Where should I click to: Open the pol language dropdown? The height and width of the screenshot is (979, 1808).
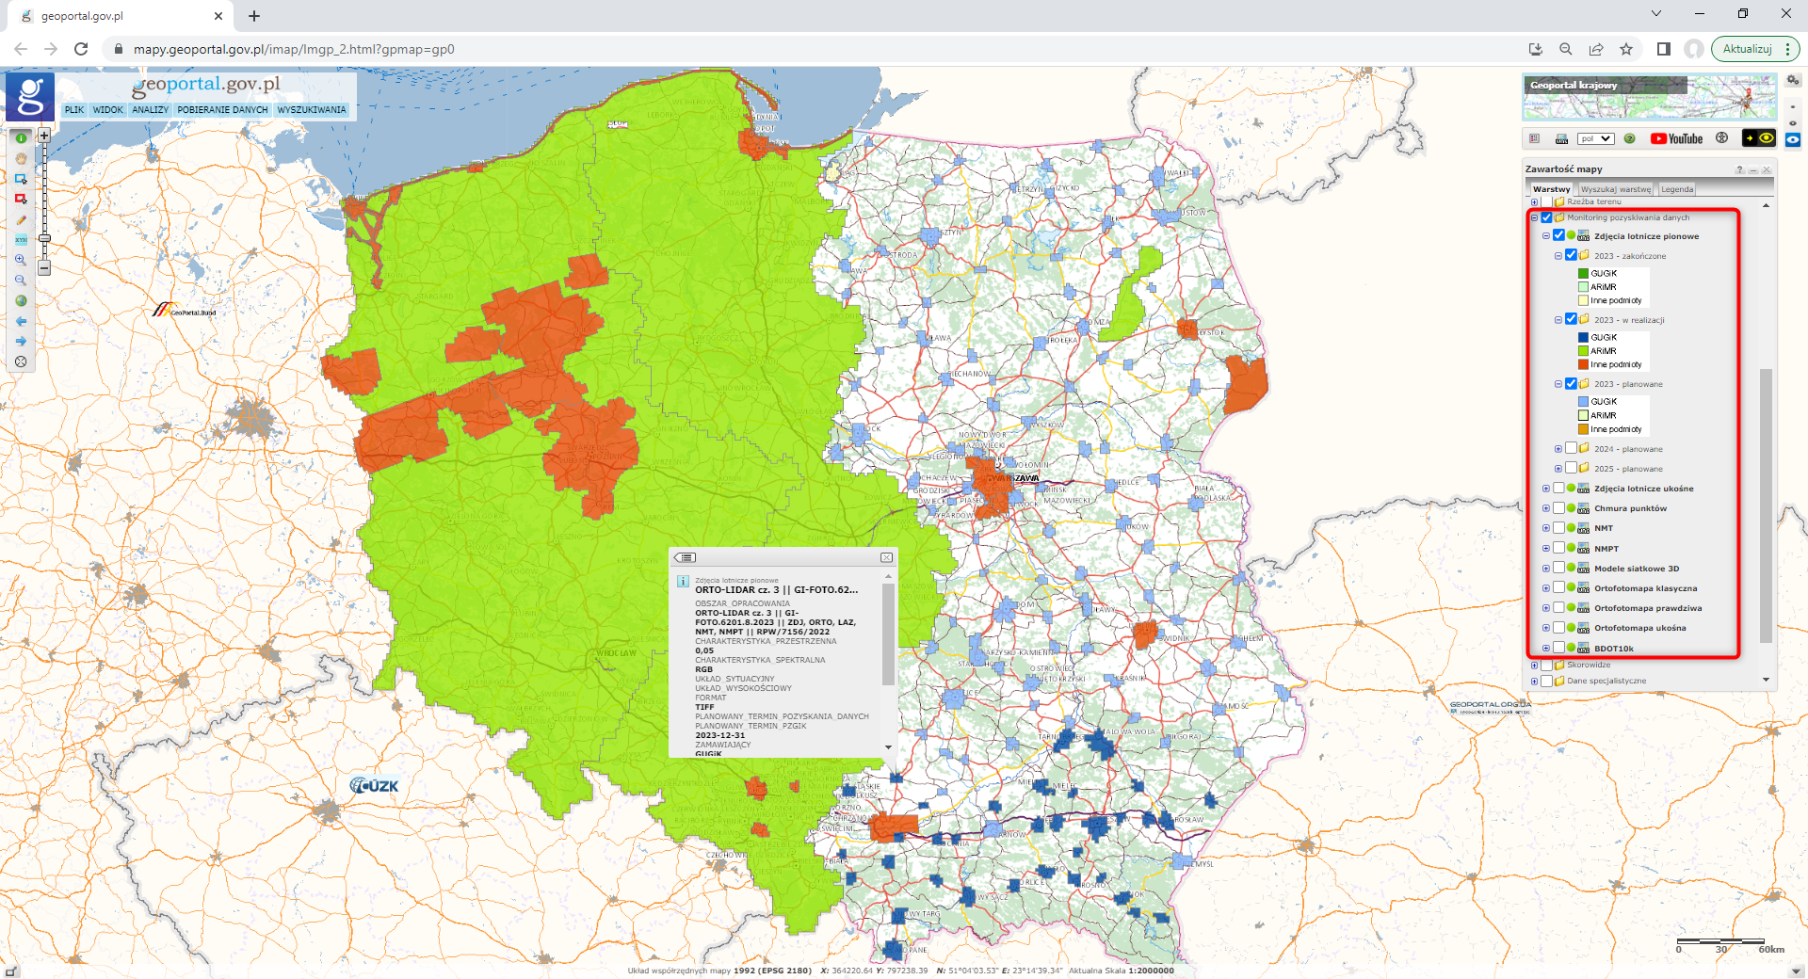click(x=1595, y=138)
